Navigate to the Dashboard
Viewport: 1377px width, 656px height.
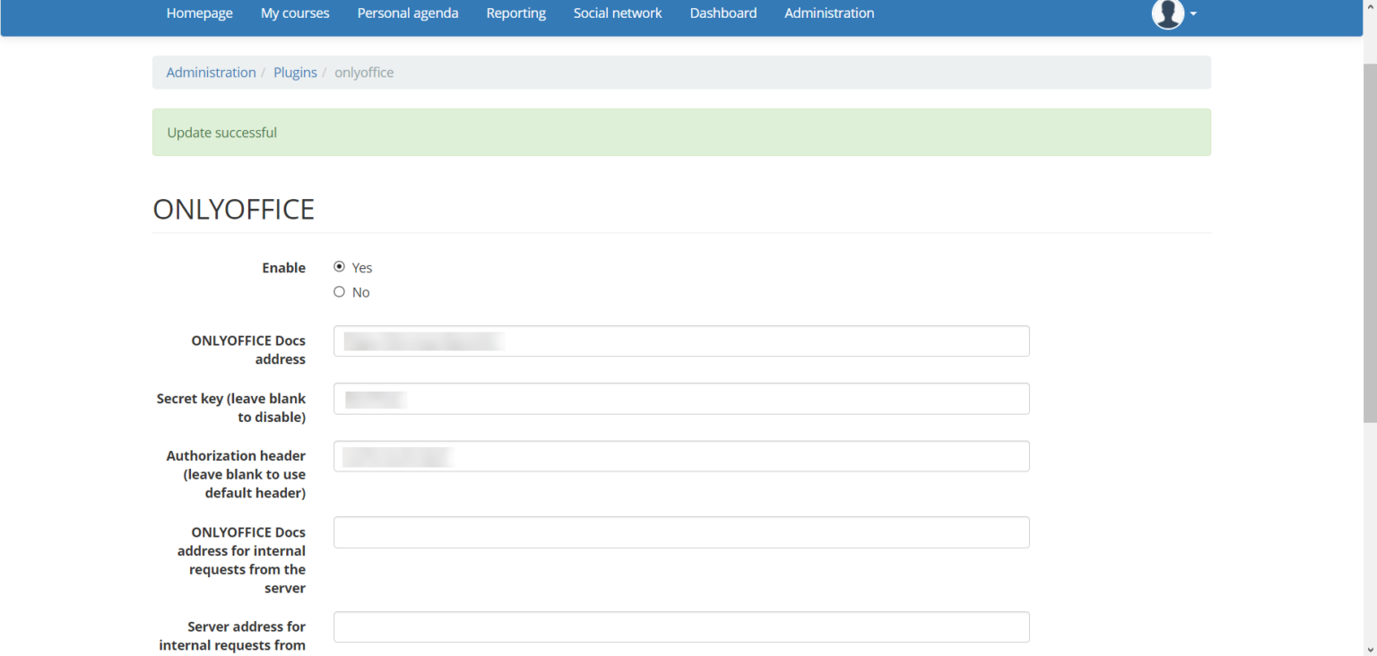click(x=723, y=13)
